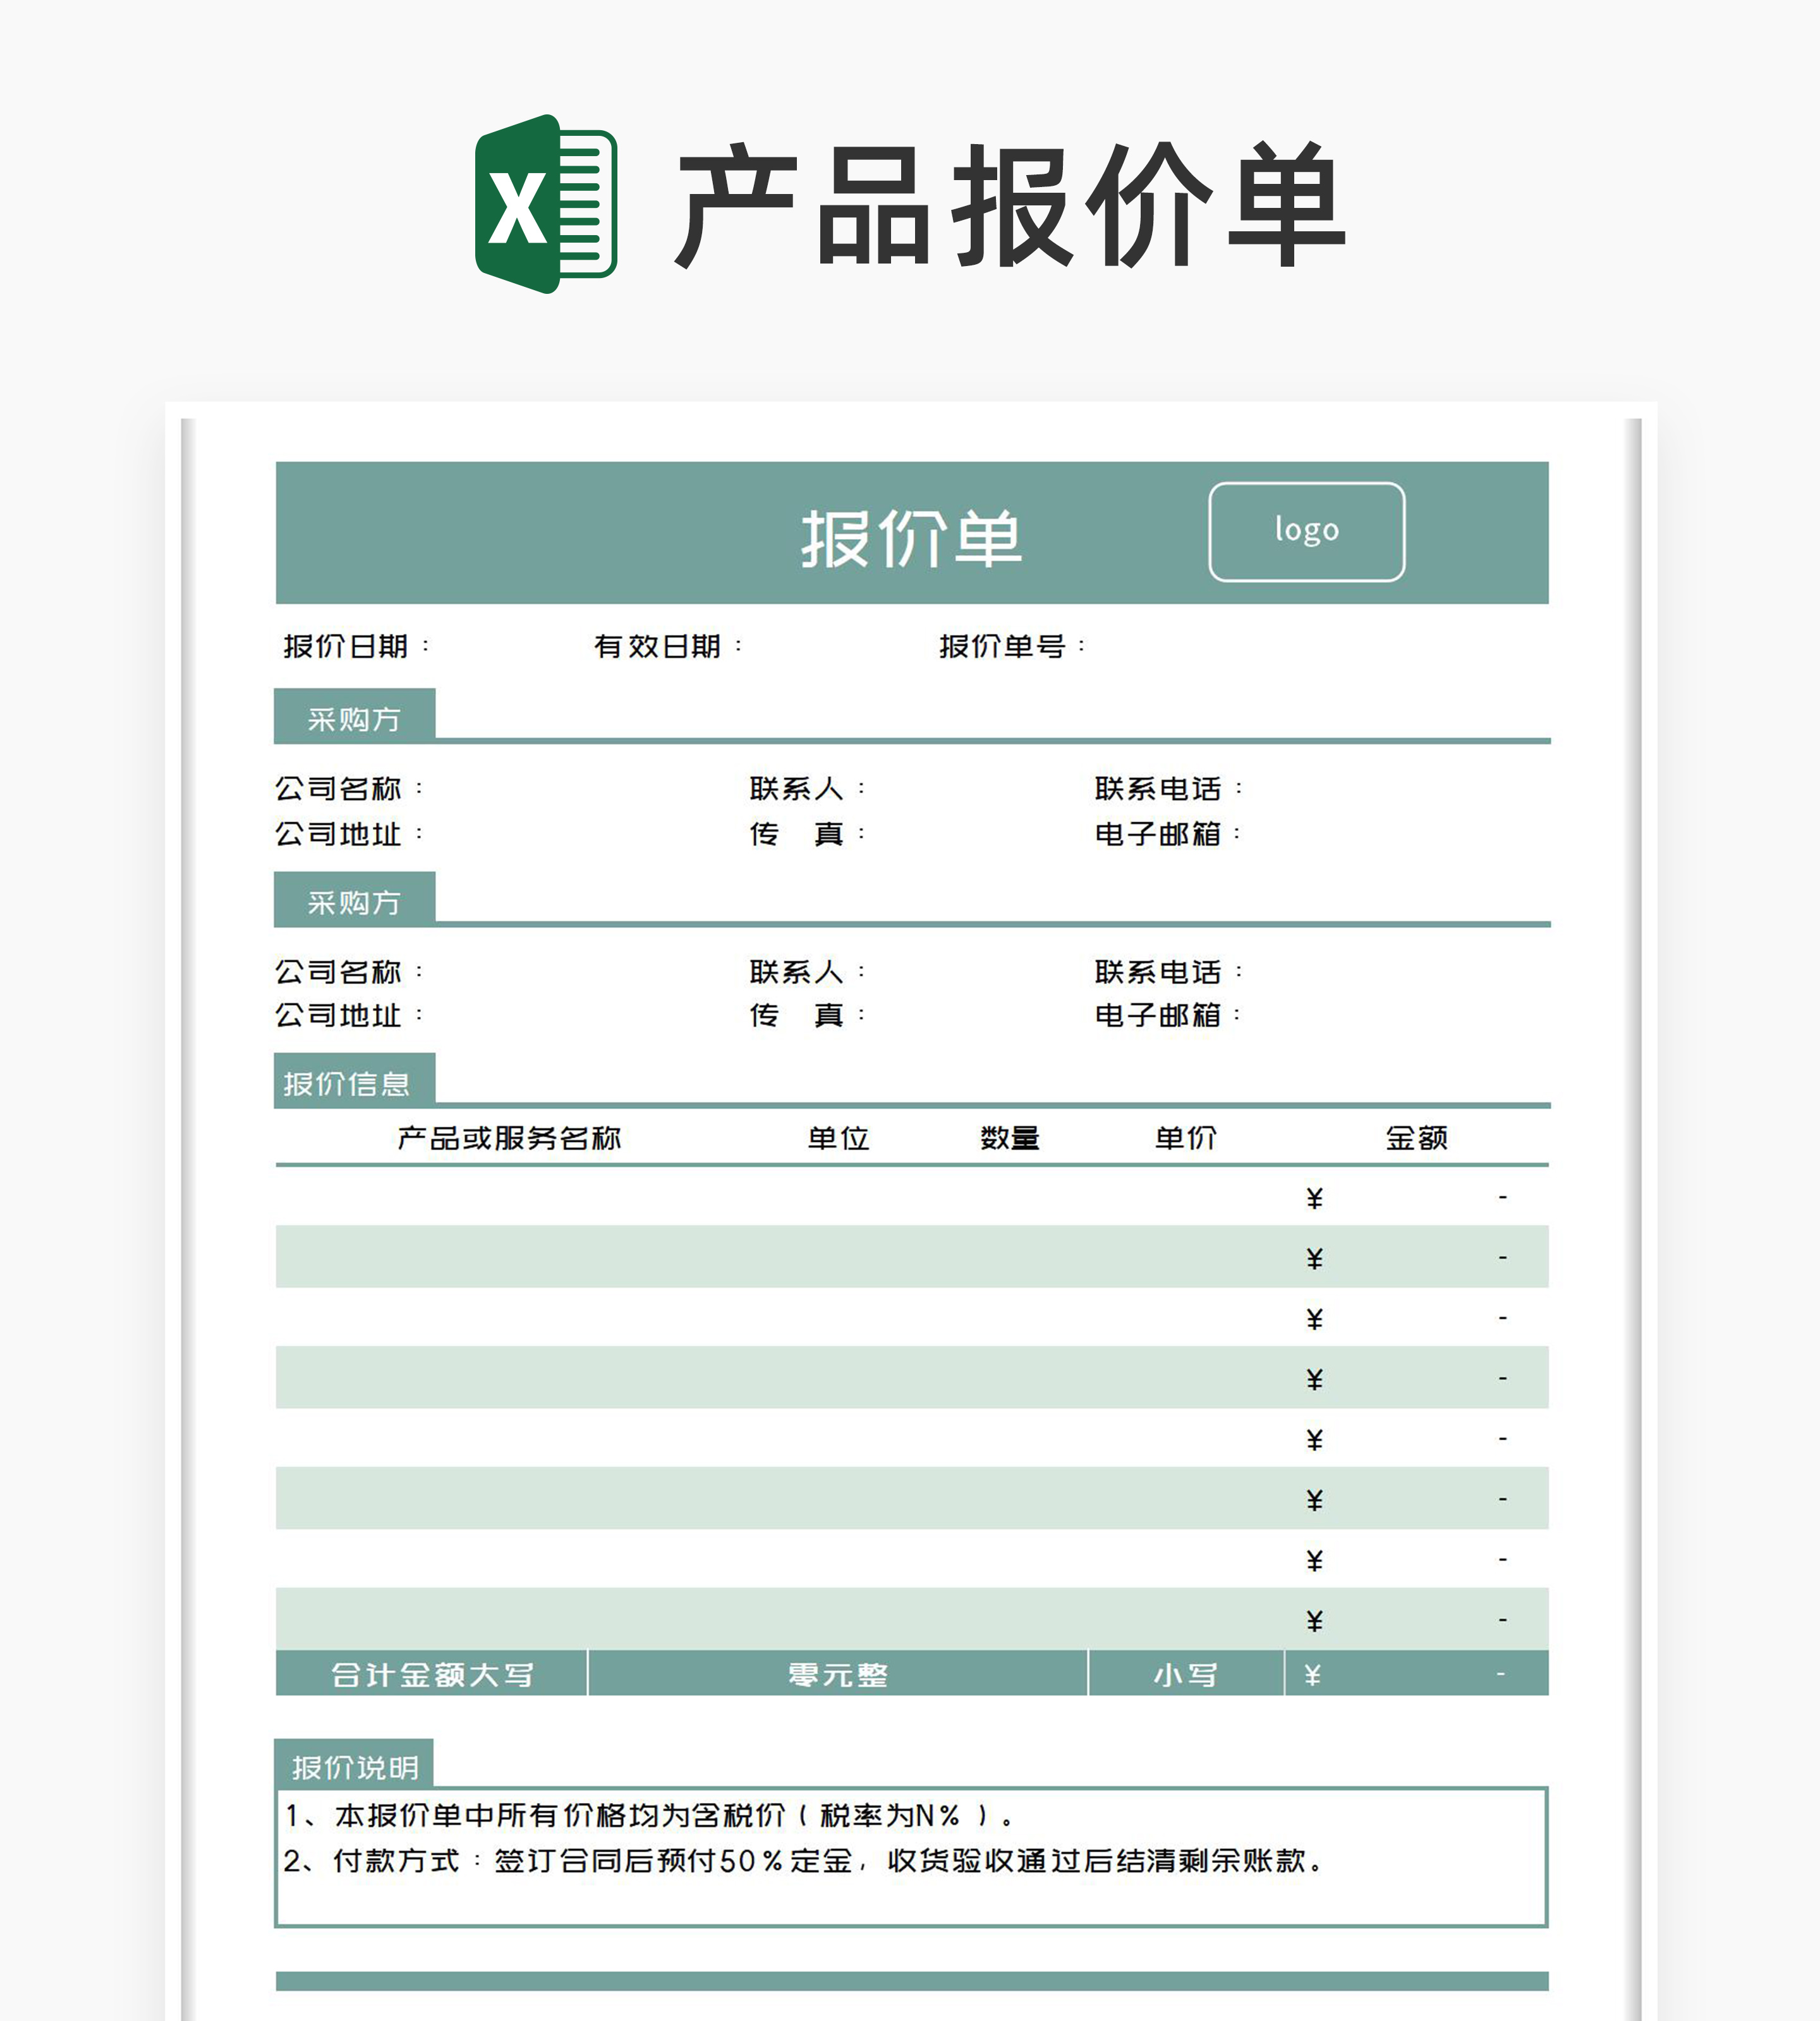Click the 小写 label cell
This screenshot has width=1820, height=2021.
pyautogui.click(x=1185, y=1674)
